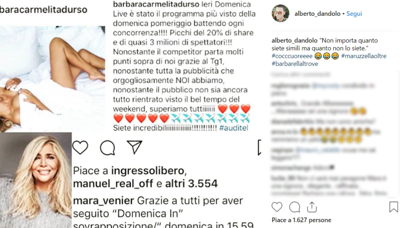
Task: Show who liked via Piace a 1.627 persone
Action: click(x=301, y=220)
